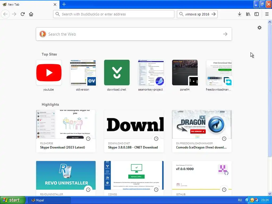272x204 pixels.
Task: Click the magnifier icon in address bar
Action: (58, 14)
